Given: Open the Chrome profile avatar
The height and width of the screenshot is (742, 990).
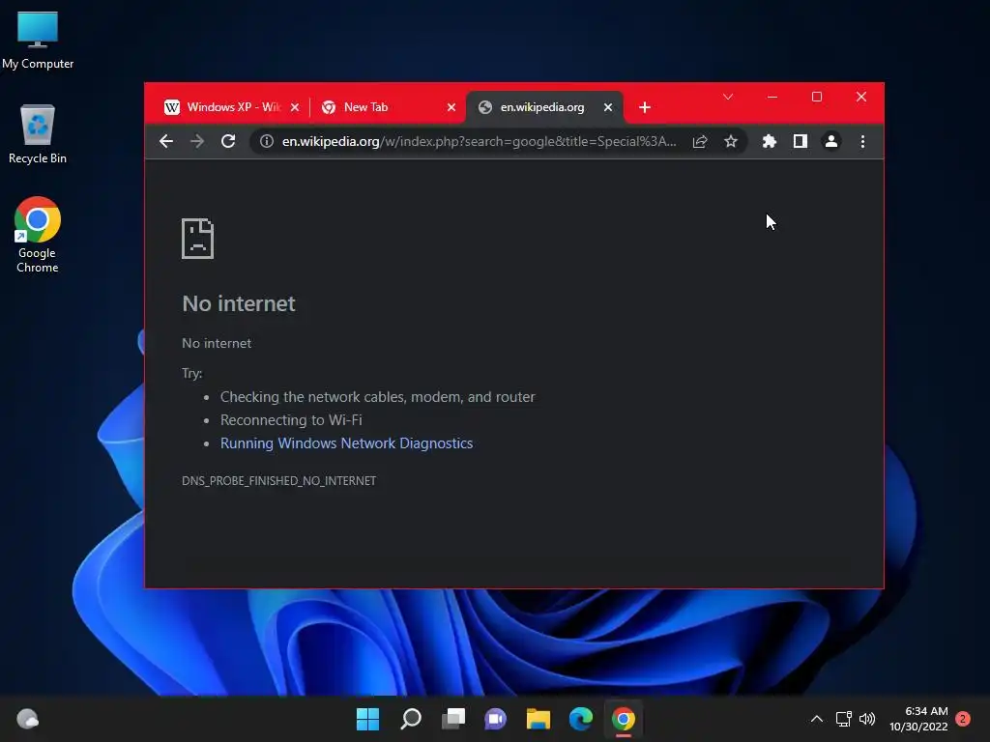Looking at the screenshot, I should click(830, 141).
